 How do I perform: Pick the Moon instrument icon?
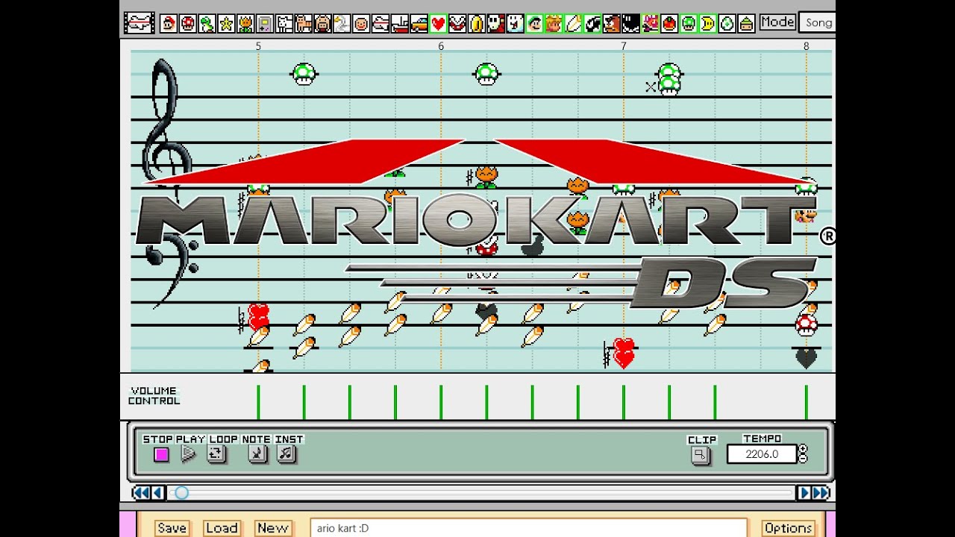pyautogui.click(x=708, y=23)
